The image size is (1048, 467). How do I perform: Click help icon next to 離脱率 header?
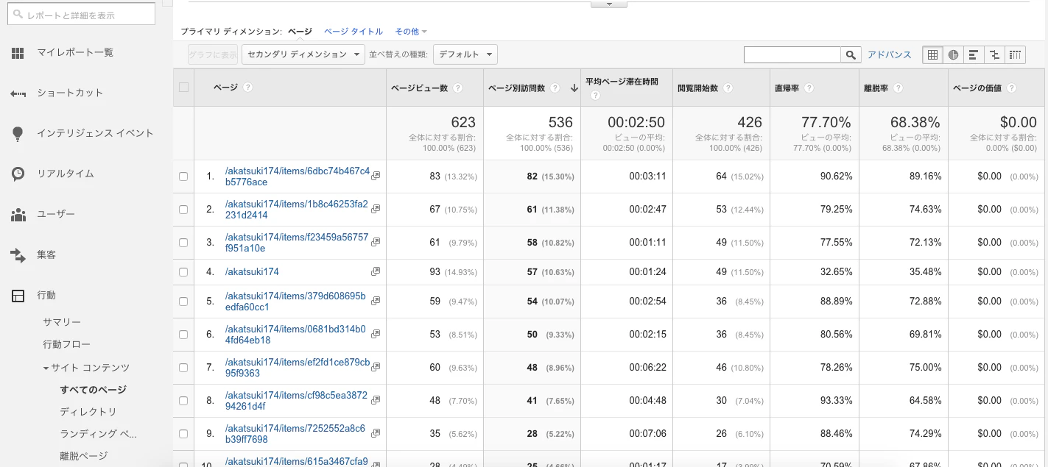(898, 88)
